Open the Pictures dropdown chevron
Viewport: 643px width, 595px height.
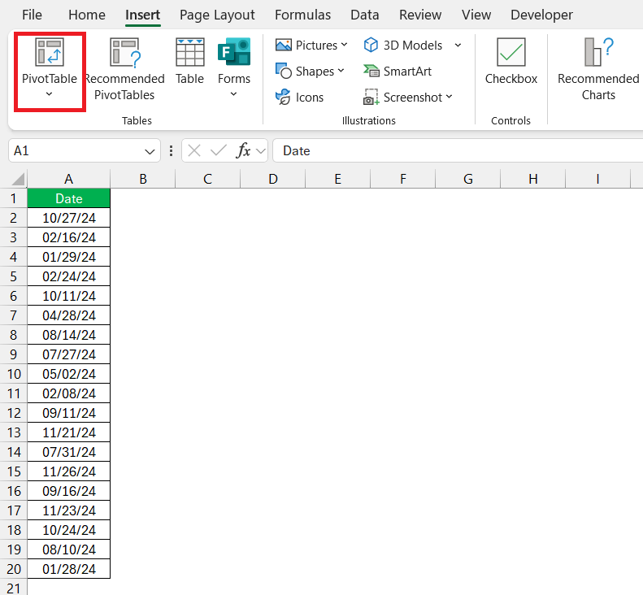click(x=344, y=45)
